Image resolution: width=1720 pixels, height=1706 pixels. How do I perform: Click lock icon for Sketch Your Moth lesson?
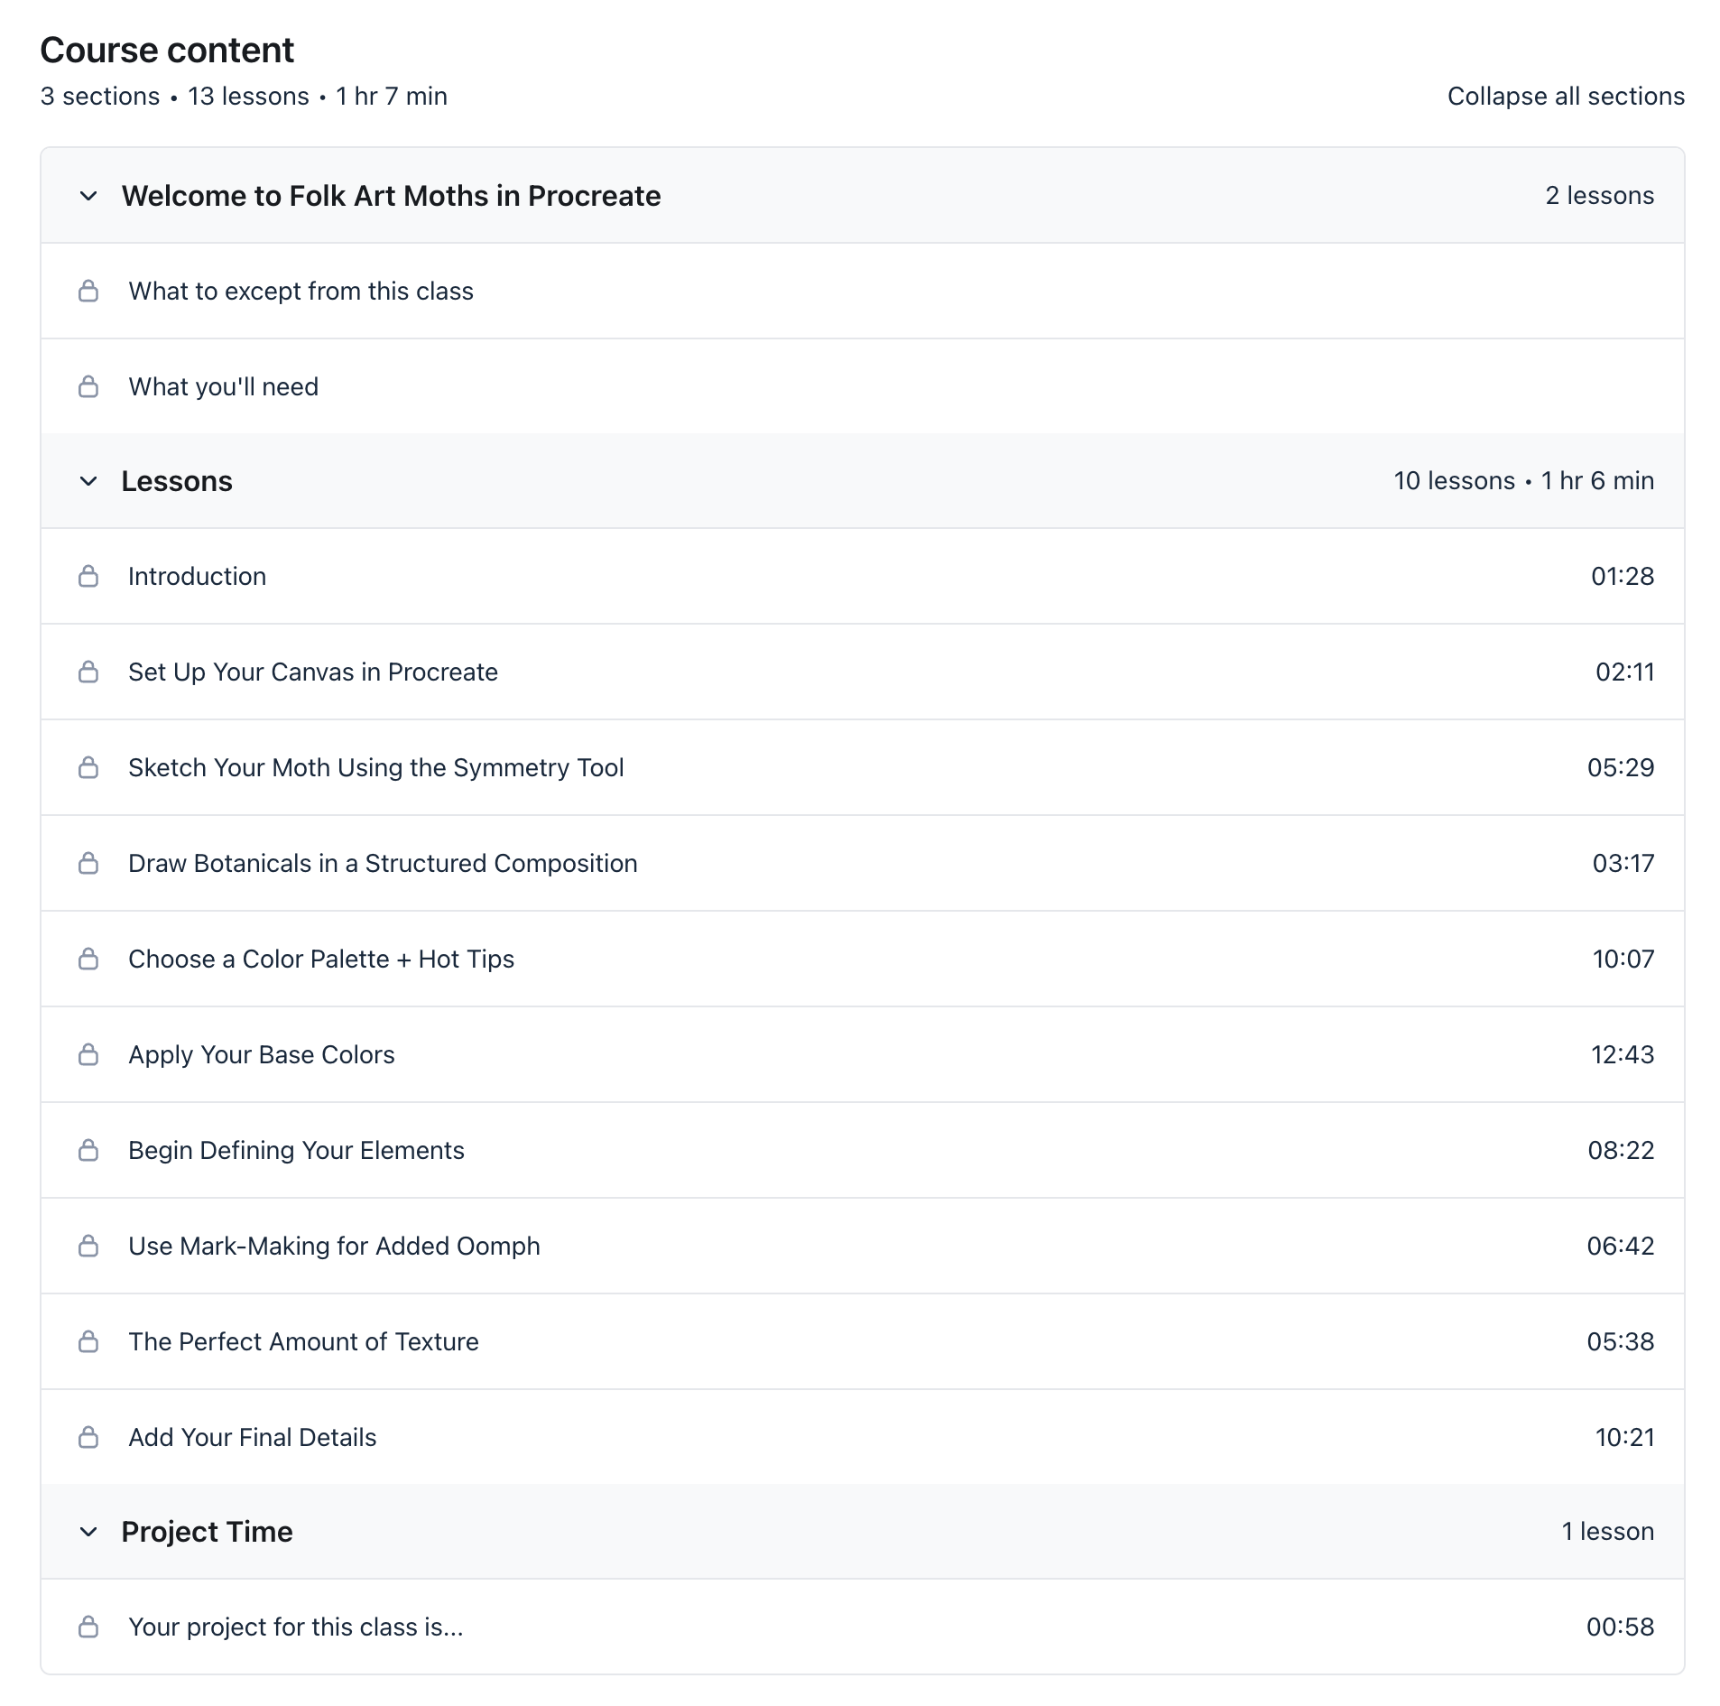click(x=88, y=767)
